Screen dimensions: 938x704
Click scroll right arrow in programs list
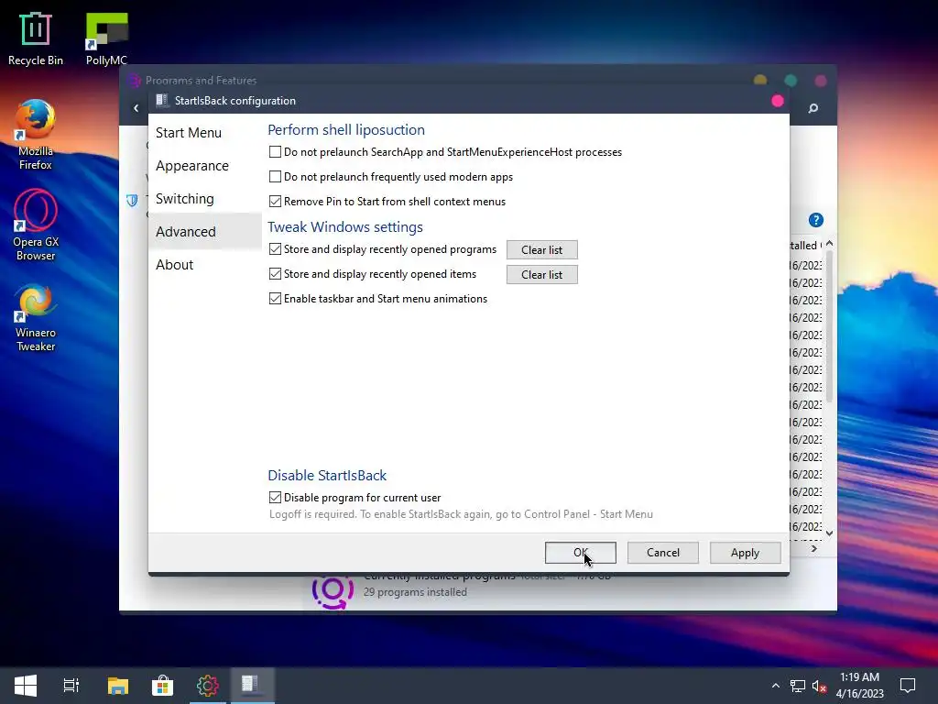click(x=814, y=548)
